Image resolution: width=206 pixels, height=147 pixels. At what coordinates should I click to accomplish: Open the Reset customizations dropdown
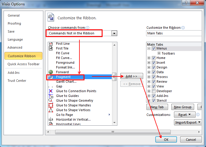pyautogui.click(x=185, y=115)
